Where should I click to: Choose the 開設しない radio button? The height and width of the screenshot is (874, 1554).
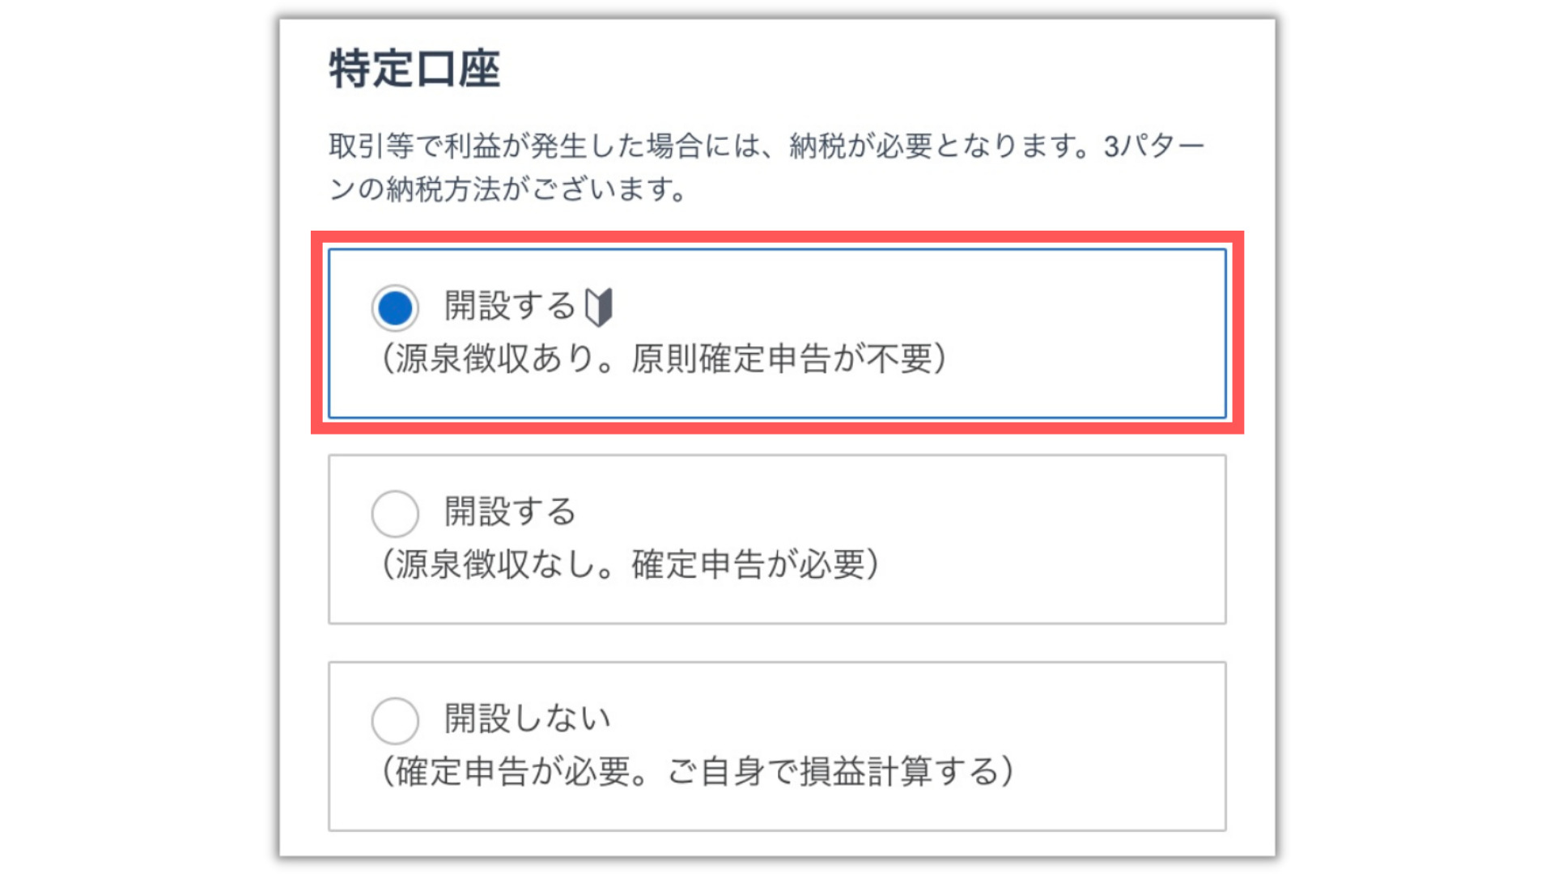coord(395,721)
